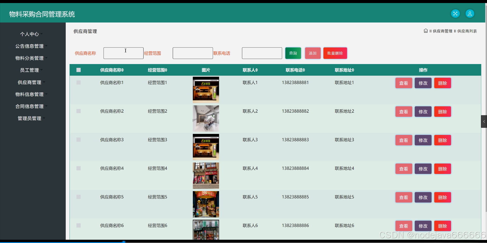
Task: Expand the 供应商管理 sidebar menu
Action: point(31,82)
